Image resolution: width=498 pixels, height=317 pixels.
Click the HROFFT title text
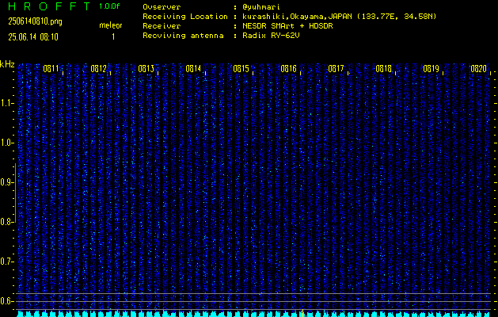pyautogui.click(x=50, y=6)
